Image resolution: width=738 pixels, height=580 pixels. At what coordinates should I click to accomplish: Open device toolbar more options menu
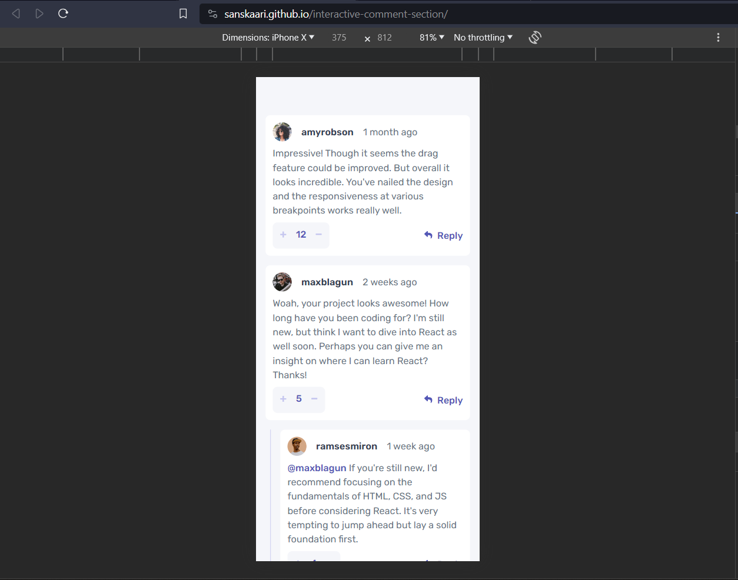point(718,38)
